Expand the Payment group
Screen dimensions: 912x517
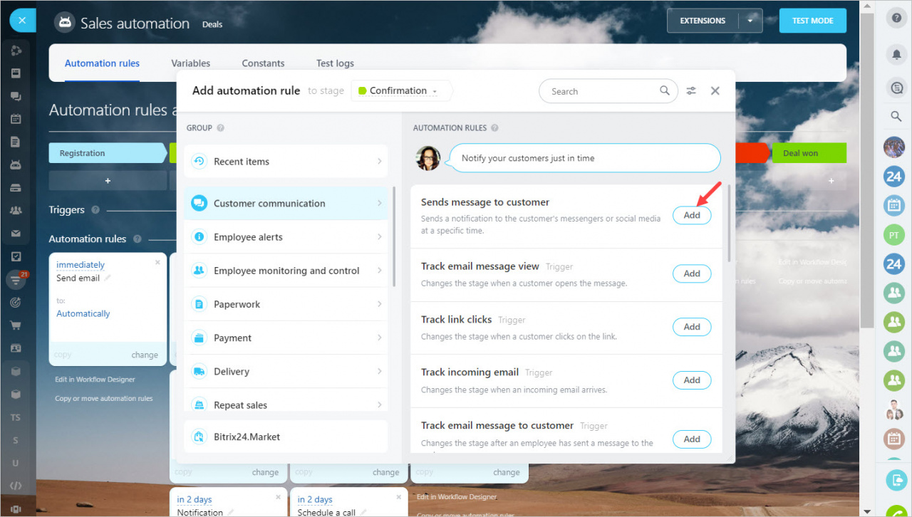point(286,338)
